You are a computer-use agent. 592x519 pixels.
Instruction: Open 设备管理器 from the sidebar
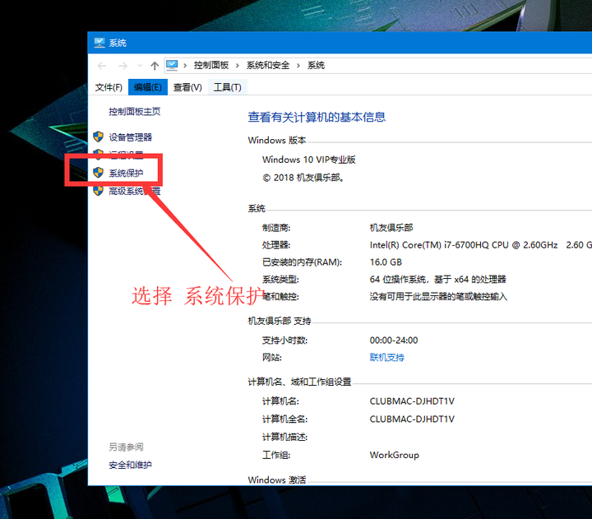[x=130, y=137]
